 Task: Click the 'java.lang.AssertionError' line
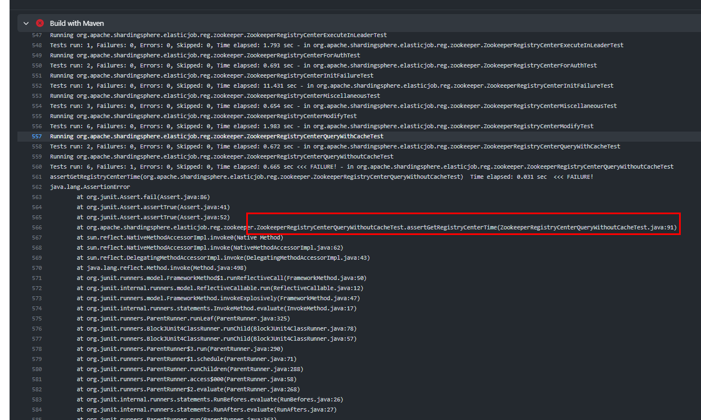(x=89, y=187)
